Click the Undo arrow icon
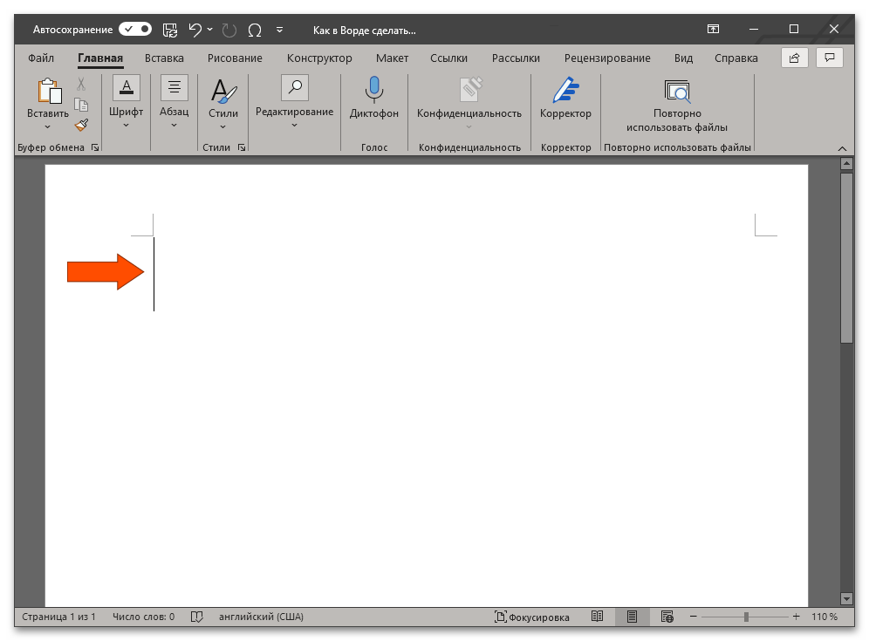 pos(195,30)
